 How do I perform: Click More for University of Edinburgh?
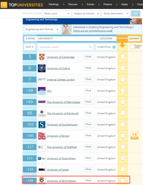coord(88,113)
